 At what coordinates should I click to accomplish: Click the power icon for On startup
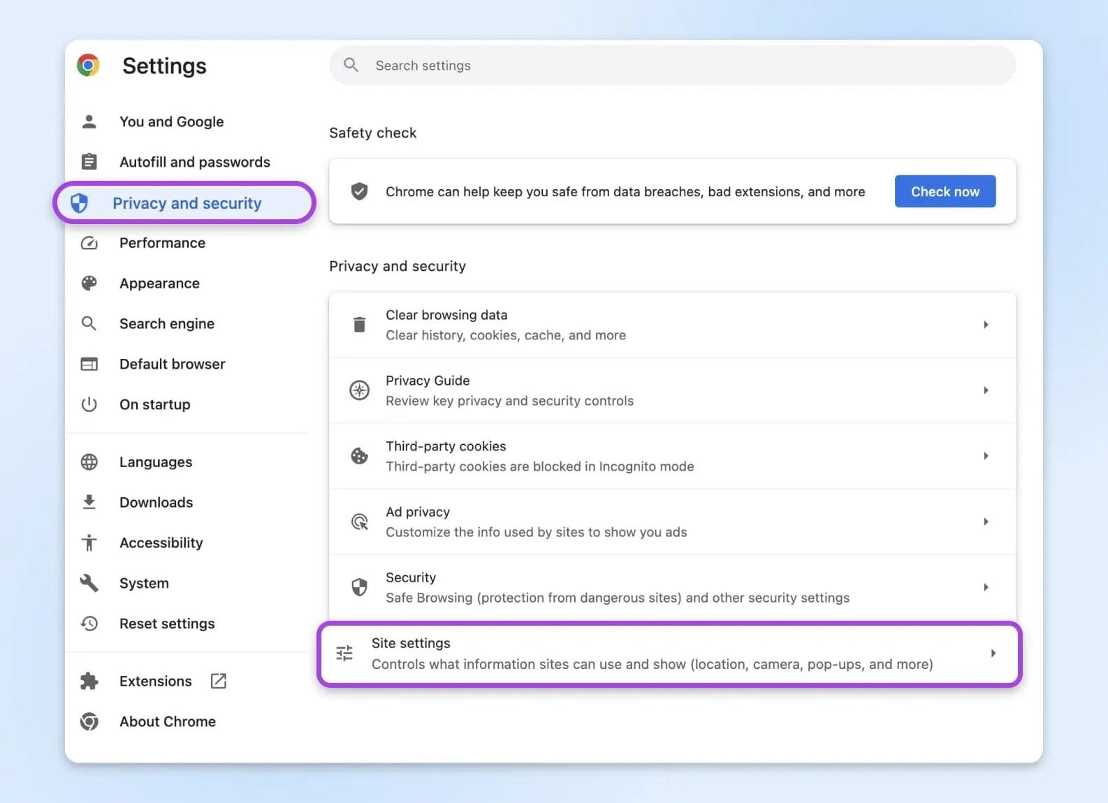(89, 404)
